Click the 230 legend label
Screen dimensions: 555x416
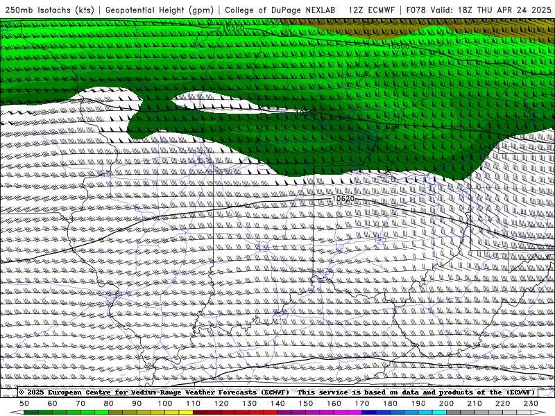[531, 404]
